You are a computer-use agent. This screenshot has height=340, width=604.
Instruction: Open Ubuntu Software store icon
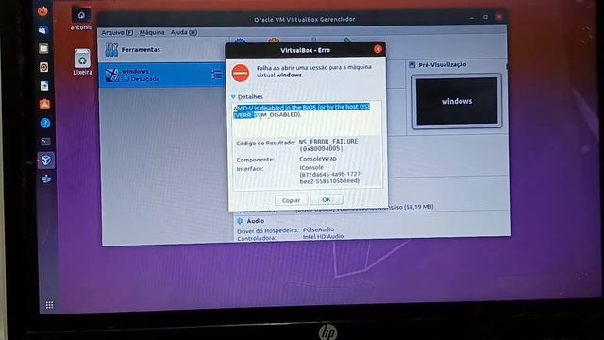(44, 104)
